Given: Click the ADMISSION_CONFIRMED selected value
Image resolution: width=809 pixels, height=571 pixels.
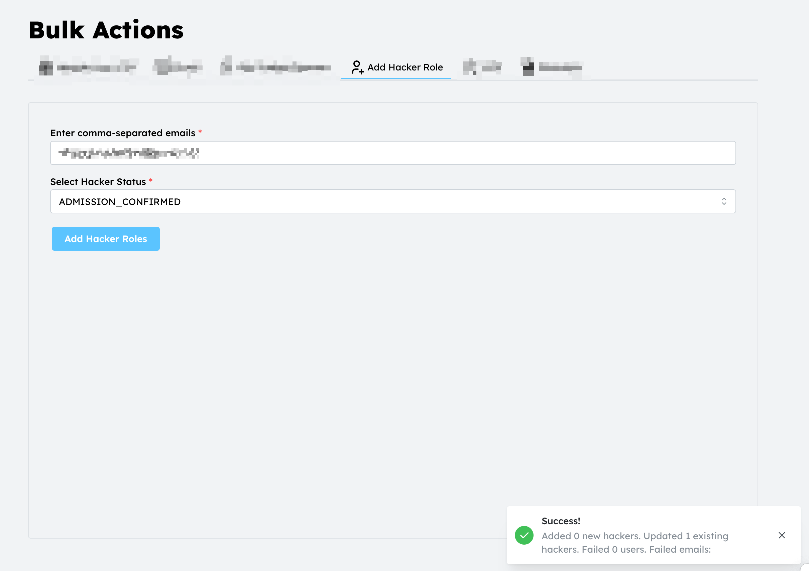Looking at the screenshot, I should pyautogui.click(x=120, y=202).
